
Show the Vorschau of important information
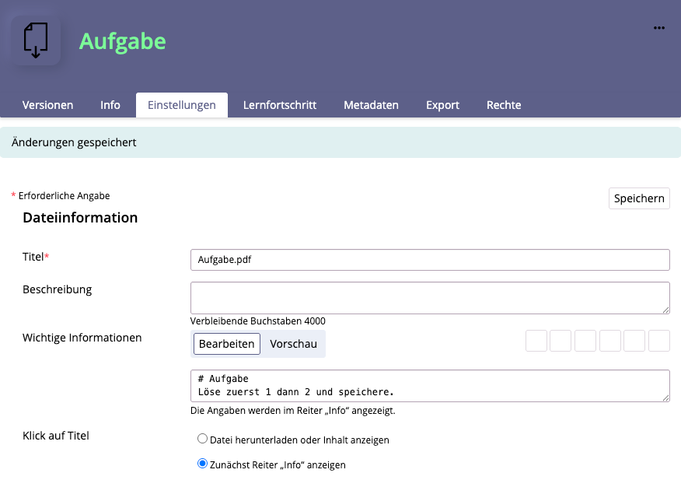[293, 344]
